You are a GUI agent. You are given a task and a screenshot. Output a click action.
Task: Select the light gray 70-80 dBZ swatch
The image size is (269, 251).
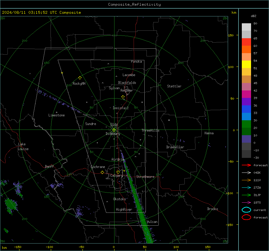[x=246, y=27]
